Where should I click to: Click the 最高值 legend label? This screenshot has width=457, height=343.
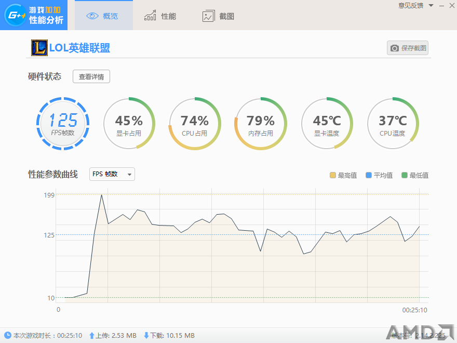click(347, 175)
